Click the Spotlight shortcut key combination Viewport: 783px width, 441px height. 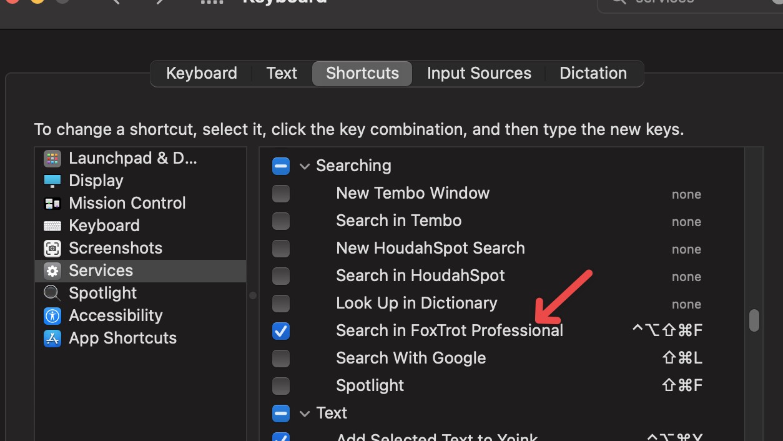682,386
